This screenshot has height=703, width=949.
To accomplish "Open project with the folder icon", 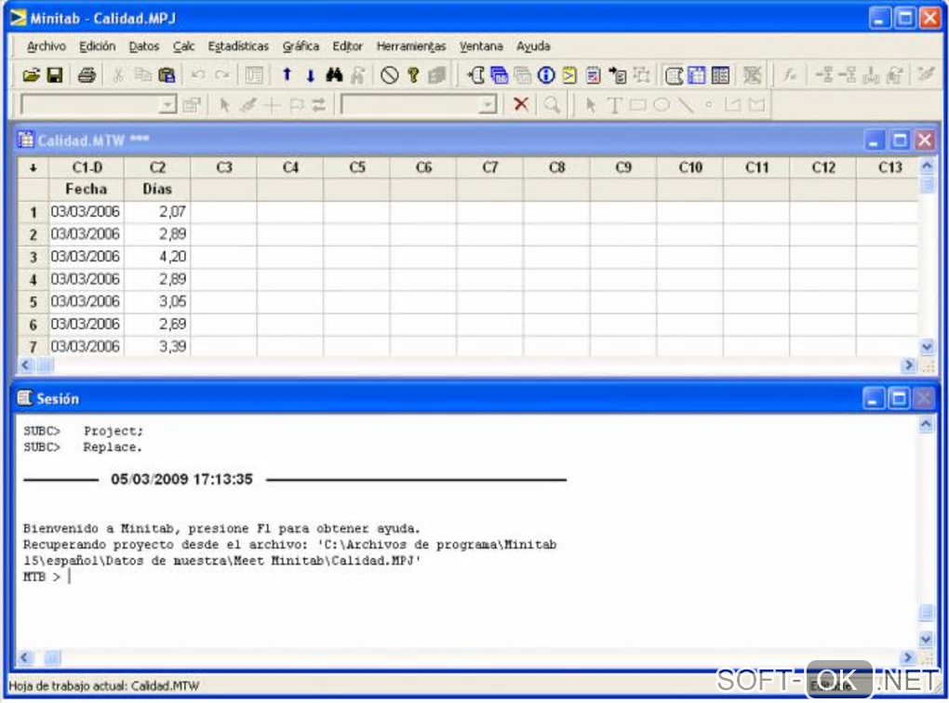I will (31, 75).
